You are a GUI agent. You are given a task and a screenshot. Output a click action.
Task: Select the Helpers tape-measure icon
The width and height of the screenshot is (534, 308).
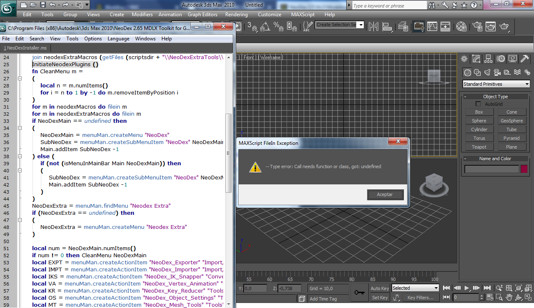point(507,72)
